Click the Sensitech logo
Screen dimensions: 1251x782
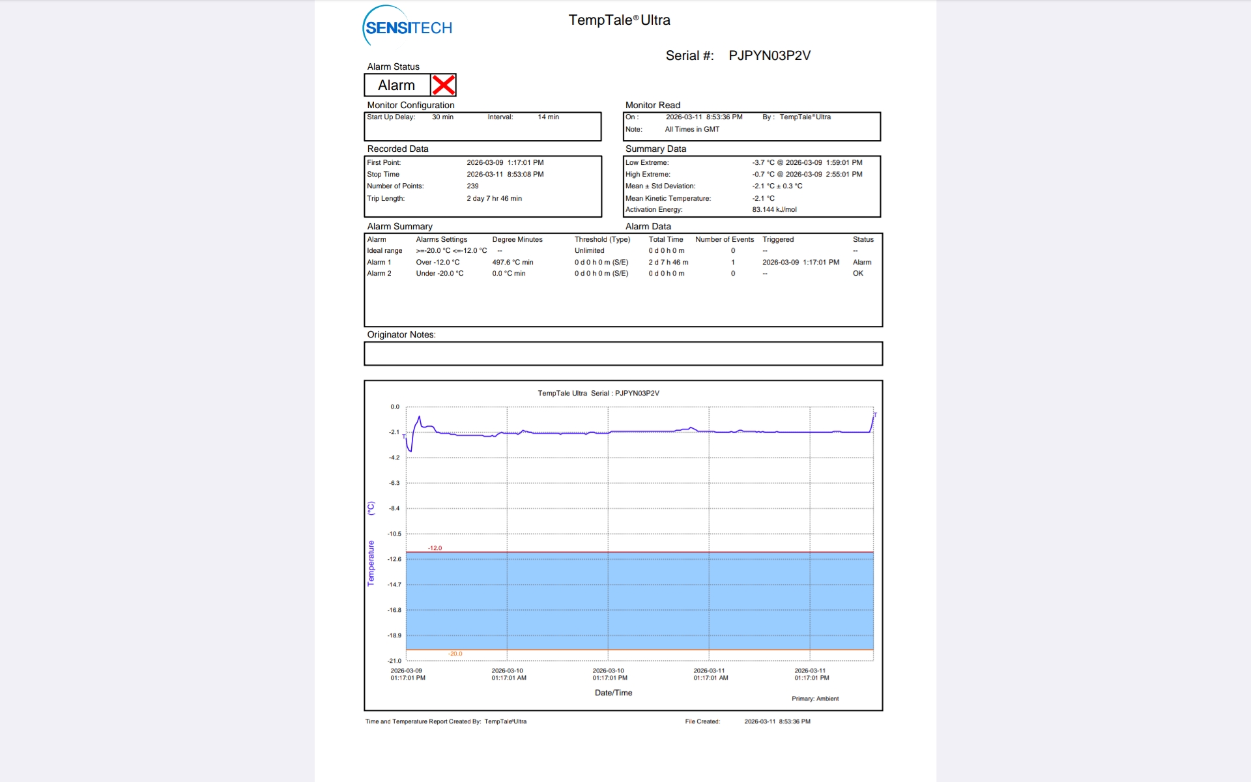click(x=407, y=27)
